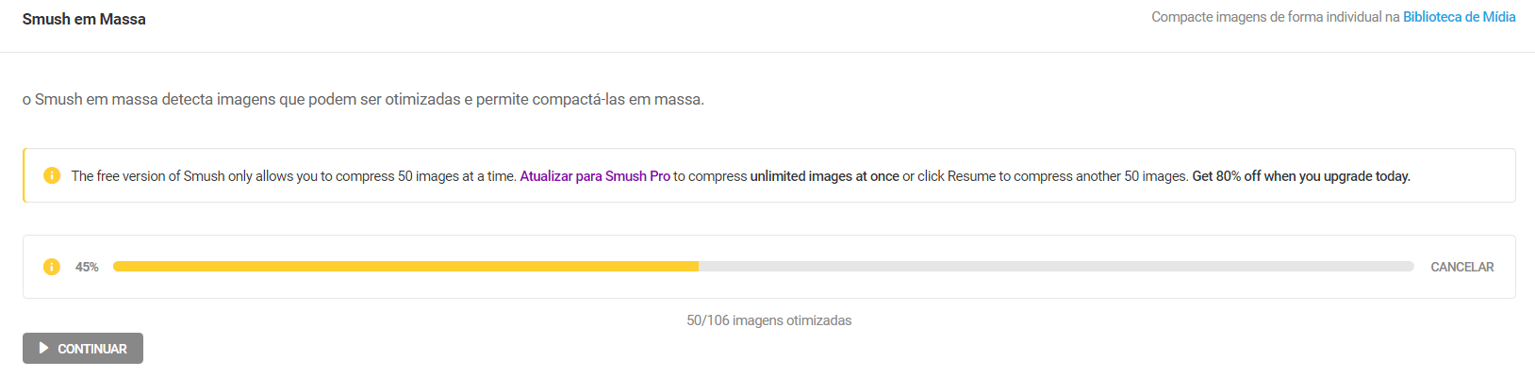Open the Biblioteca de Mídia link

pyautogui.click(x=1459, y=17)
